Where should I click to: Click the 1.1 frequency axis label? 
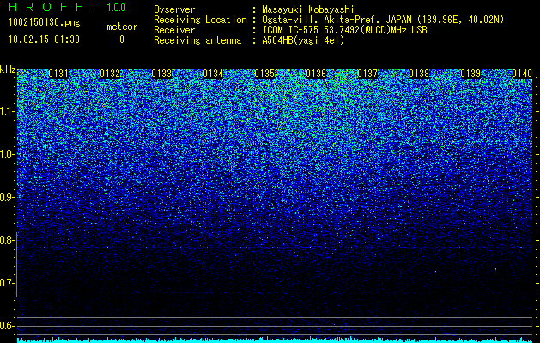tap(7, 111)
